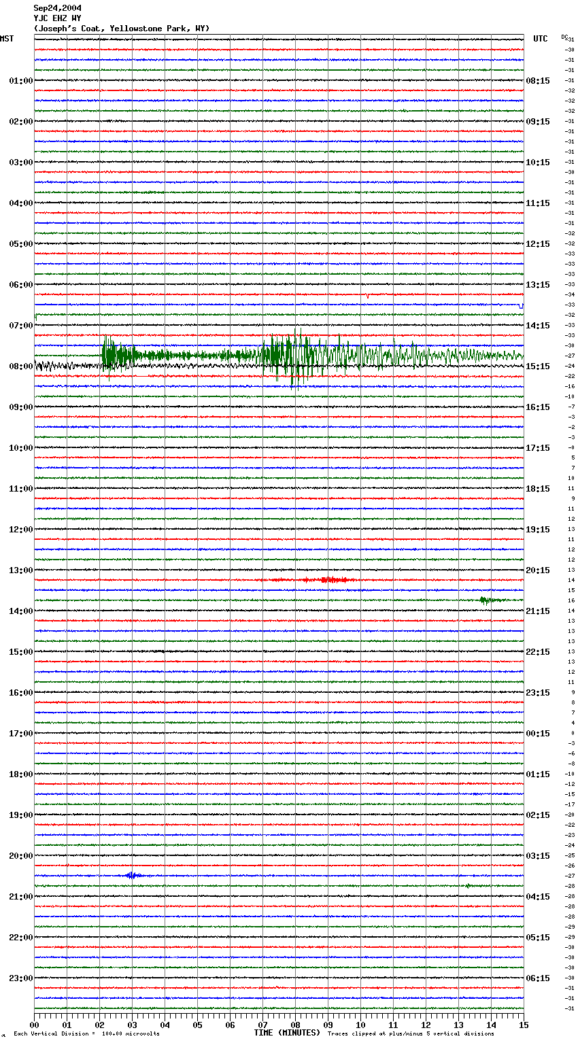
Task: Click the MST hour label "03:00"
Action: (x=21, y=163)
